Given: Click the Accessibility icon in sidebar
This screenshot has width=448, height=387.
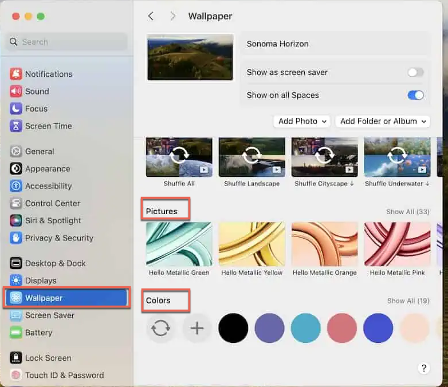Looking at the screenshot, I should (15, 186).
